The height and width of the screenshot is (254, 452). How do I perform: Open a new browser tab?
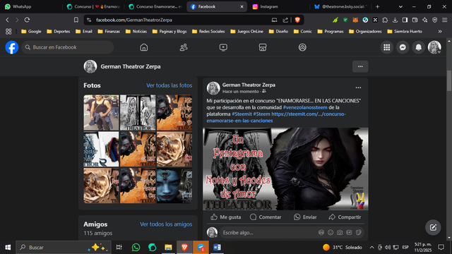[377, 6]
